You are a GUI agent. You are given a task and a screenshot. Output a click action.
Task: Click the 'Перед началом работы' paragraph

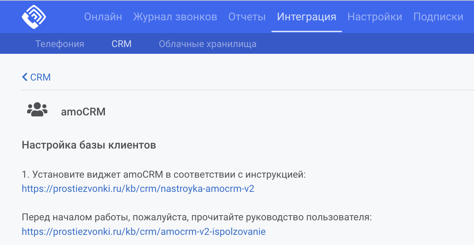tap(197, 217)
